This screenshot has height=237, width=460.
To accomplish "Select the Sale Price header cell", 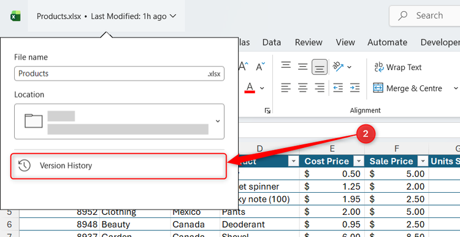I will click(x=397, y=161).
